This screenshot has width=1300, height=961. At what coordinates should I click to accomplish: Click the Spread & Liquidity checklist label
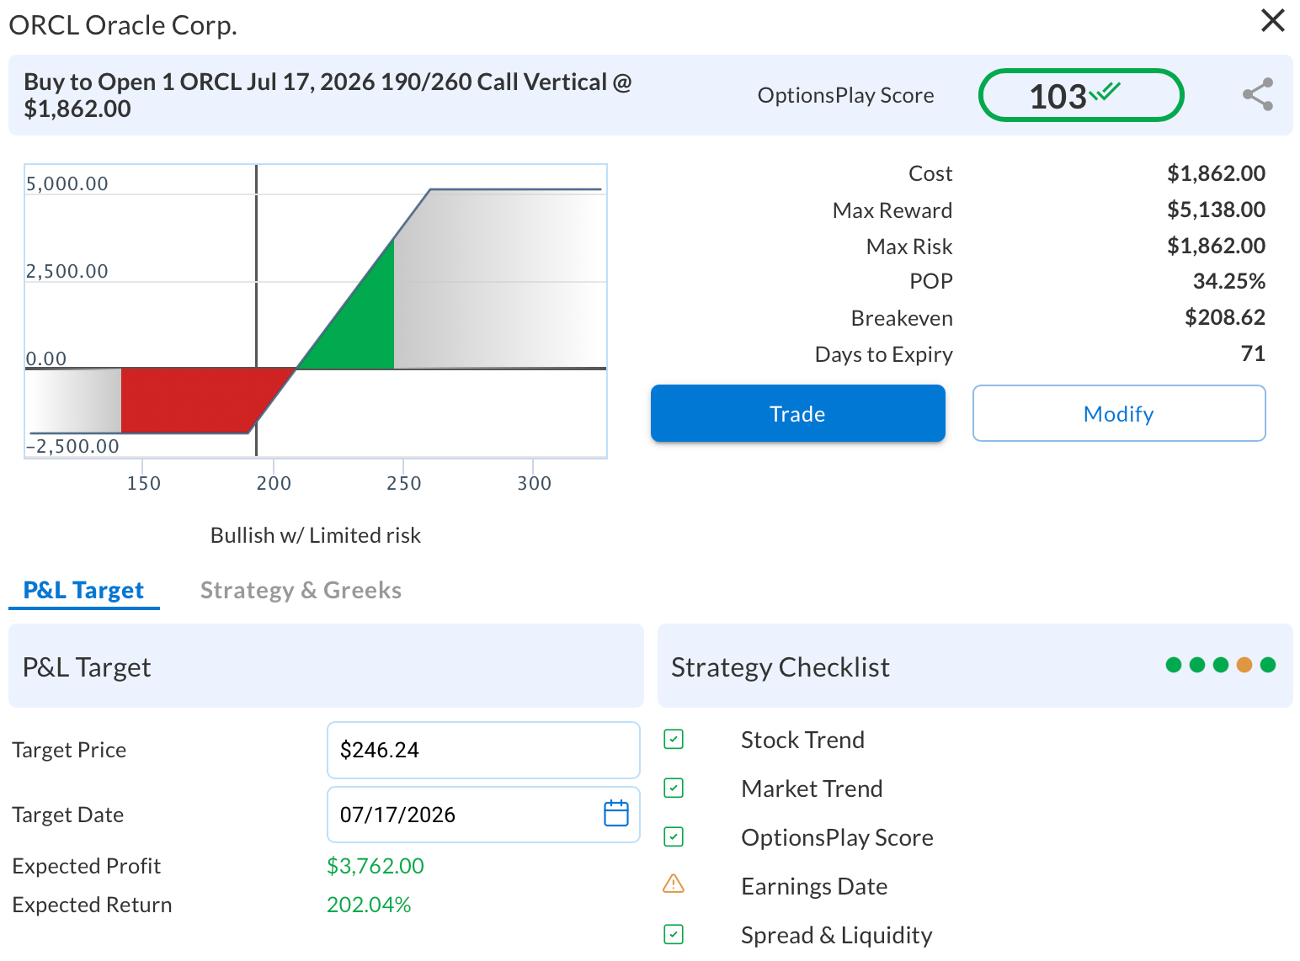point(837,935)
